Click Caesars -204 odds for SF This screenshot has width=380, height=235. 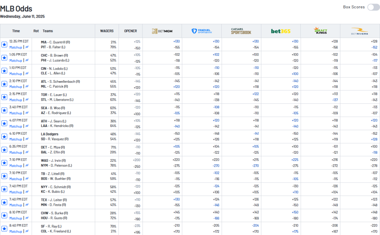tap(255, 226)
